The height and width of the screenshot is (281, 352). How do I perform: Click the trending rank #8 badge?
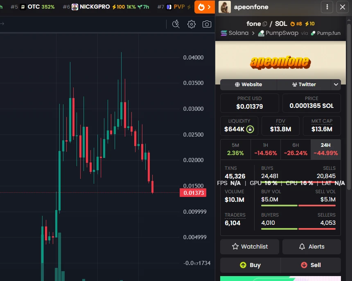pos(296,24)
